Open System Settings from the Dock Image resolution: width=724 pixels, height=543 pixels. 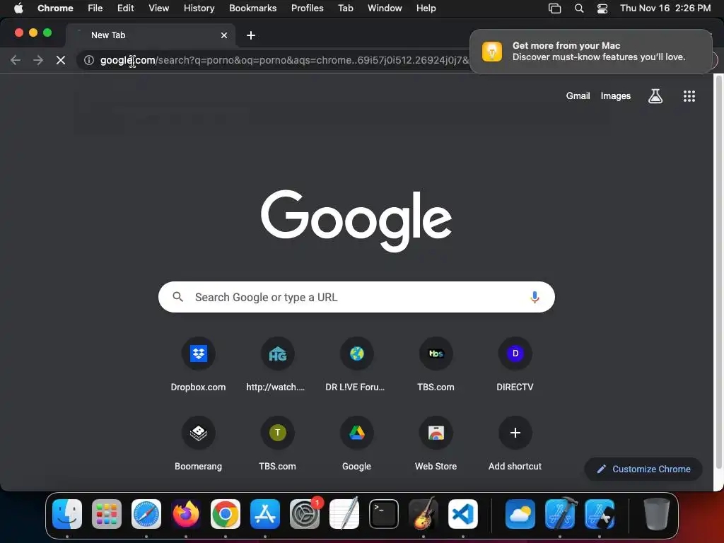coord(305,513)
